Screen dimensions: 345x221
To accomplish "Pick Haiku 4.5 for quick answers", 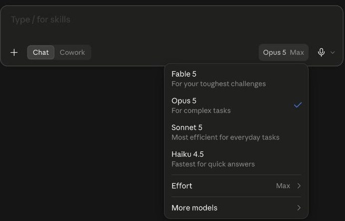I will [x=236, y=159].
